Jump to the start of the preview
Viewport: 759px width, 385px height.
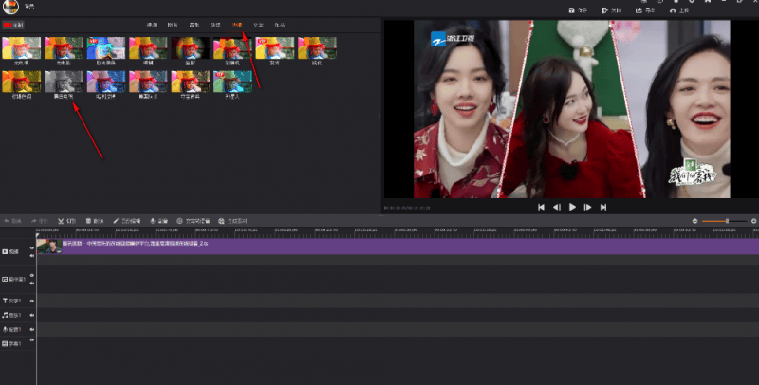pos(541,207)
